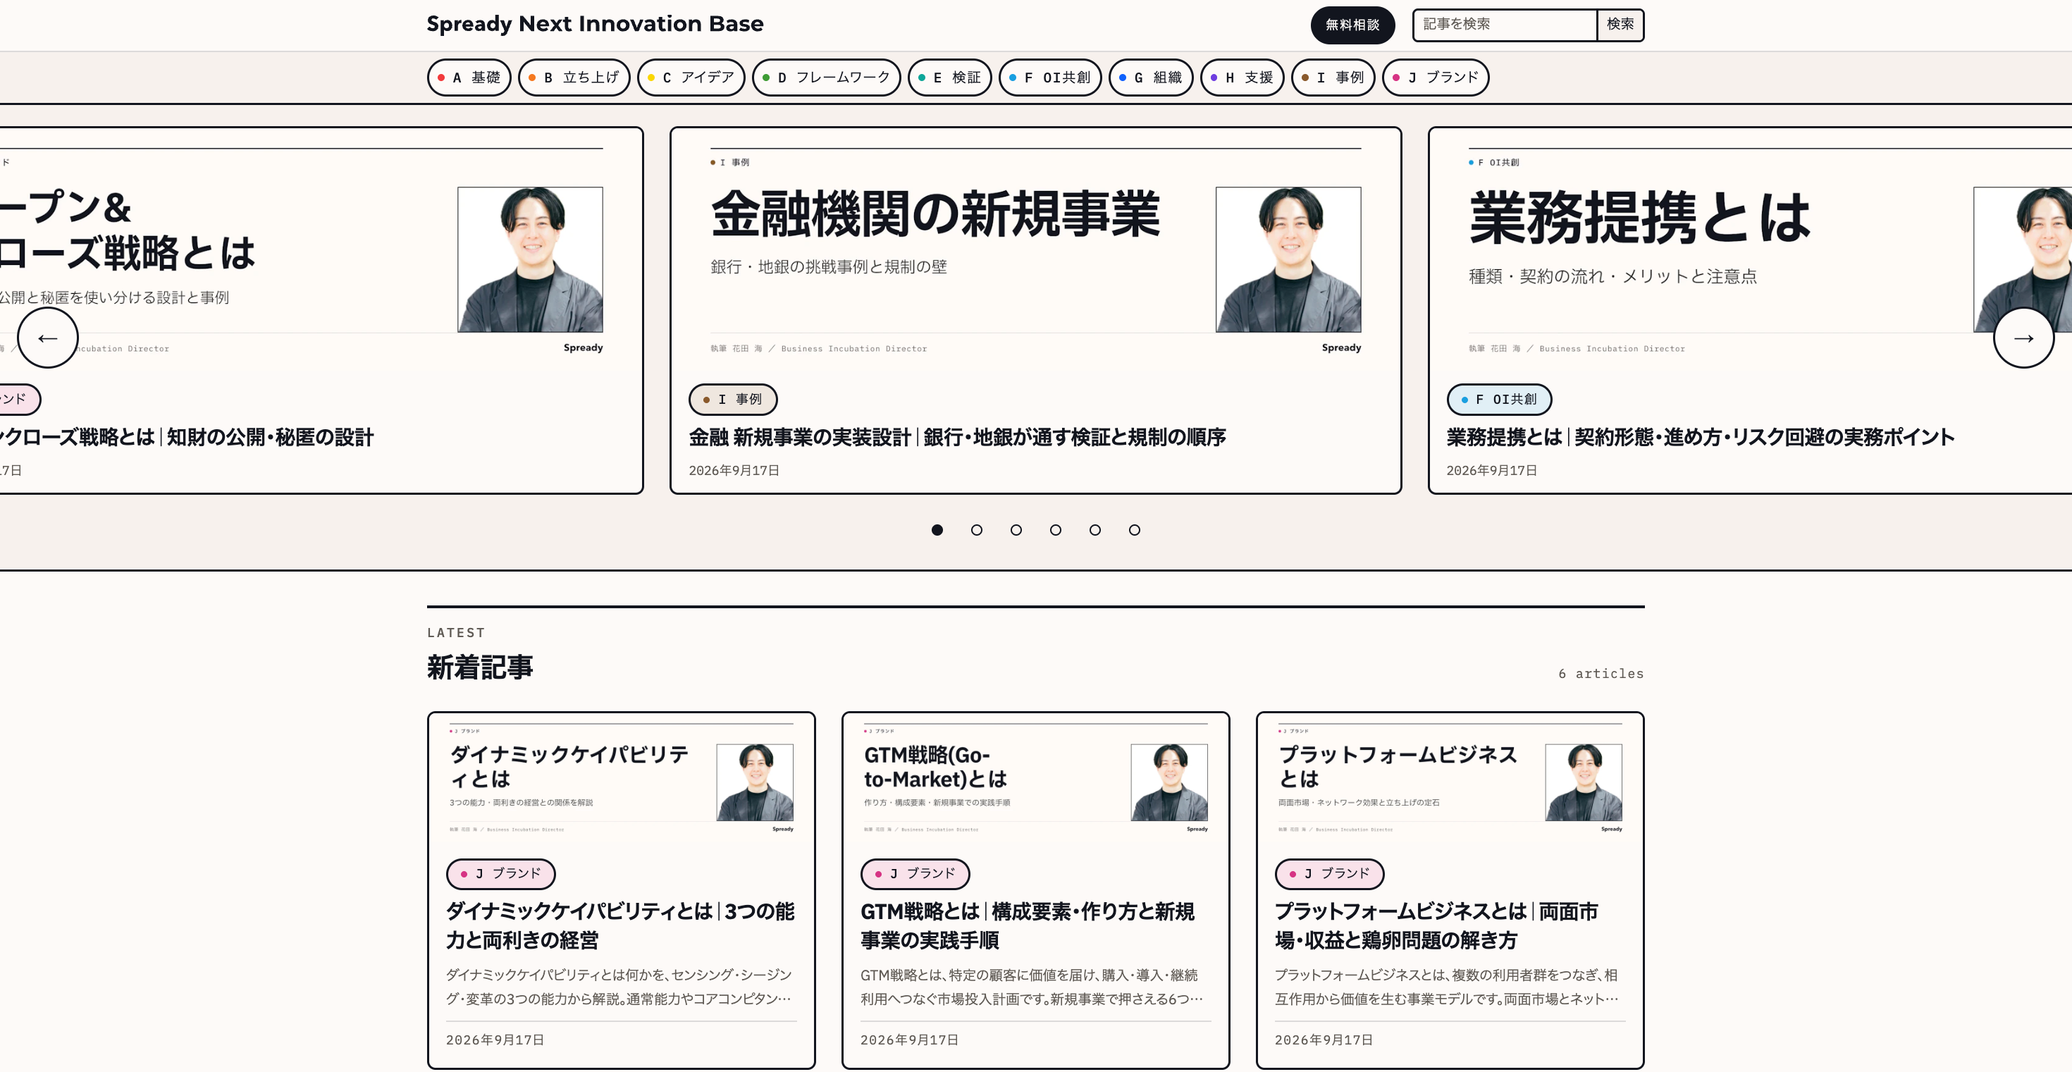Viewport: 2072px width, 1072px height.
Task: Click the next slide arrow on carousel
Action: tap(2023, 338)
